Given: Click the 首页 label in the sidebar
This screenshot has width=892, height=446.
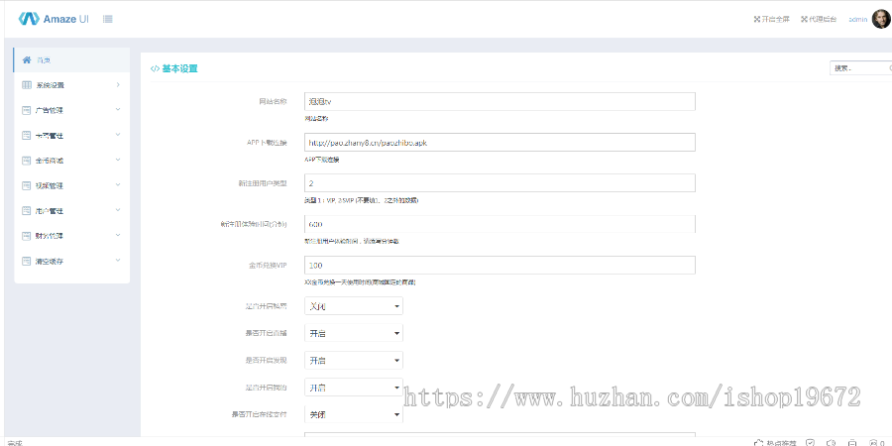Looking at the screenshot, I should coord(44,60).
